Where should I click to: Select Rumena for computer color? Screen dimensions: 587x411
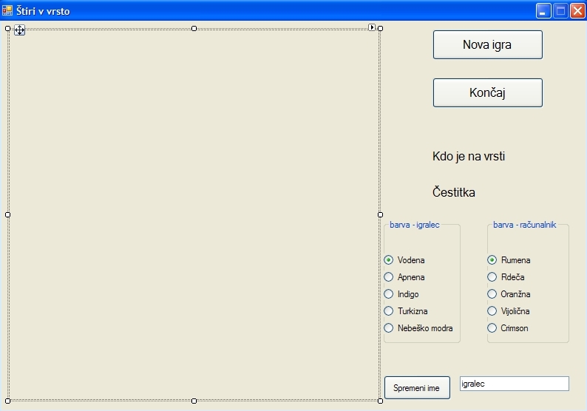[492, 260]
